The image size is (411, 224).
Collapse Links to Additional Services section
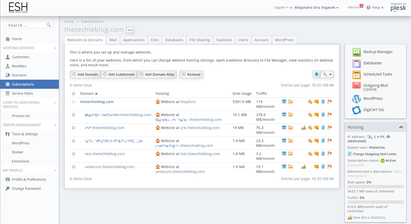tap(55, 103)
